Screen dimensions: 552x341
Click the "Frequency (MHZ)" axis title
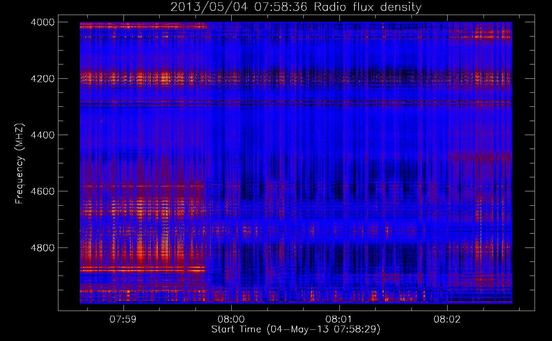pyautogui.click(x=19, y=164)
